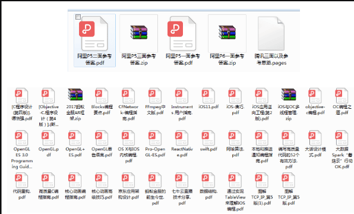Screen dimensions: 354x214
Task: Open the 腾讯三面以及参考思路.pages file icon
Action: [271, 33]
